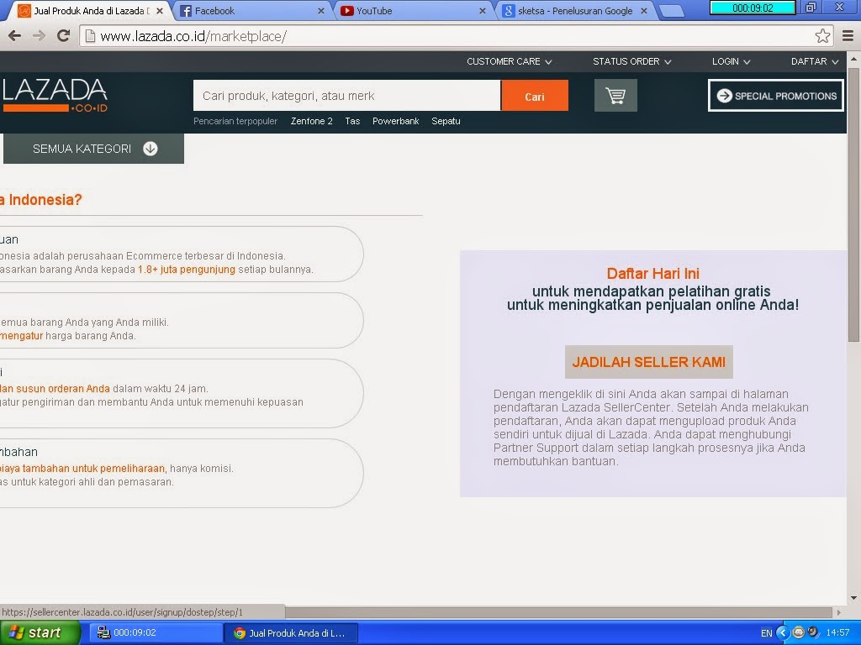
Task: Expand the Login dropdown
Action: [731, 61]
